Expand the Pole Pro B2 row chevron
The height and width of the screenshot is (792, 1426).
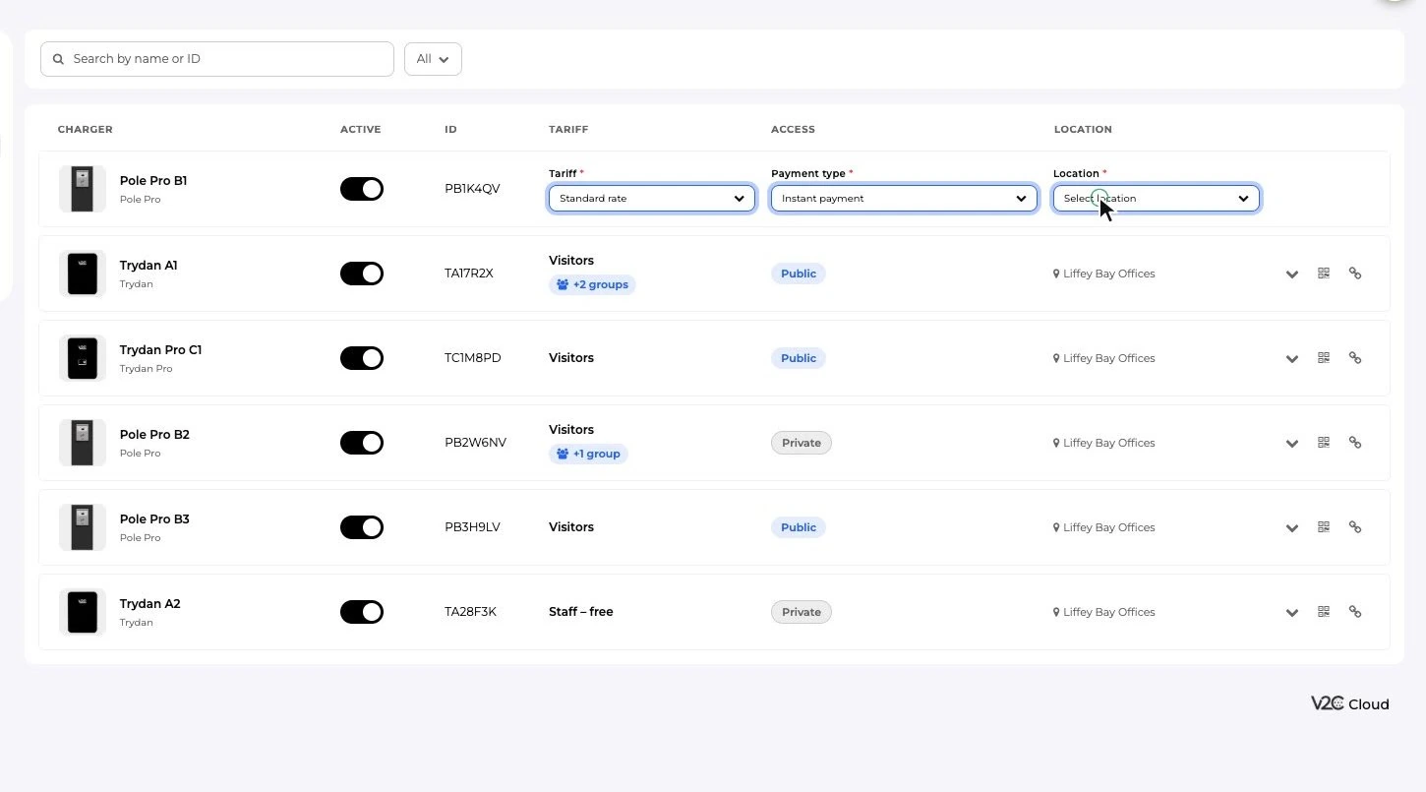pos(1292,444)
